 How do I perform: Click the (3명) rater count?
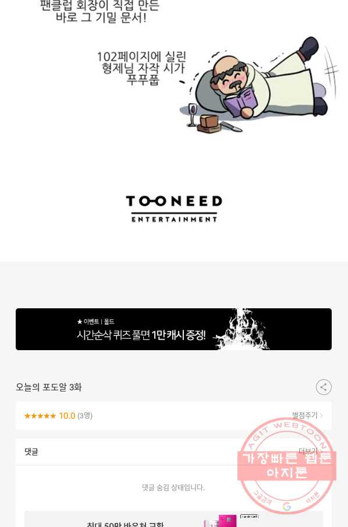(x=85, y=416)
